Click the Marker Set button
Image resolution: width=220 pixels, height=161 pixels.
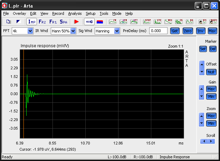click(x=203, y=49)
